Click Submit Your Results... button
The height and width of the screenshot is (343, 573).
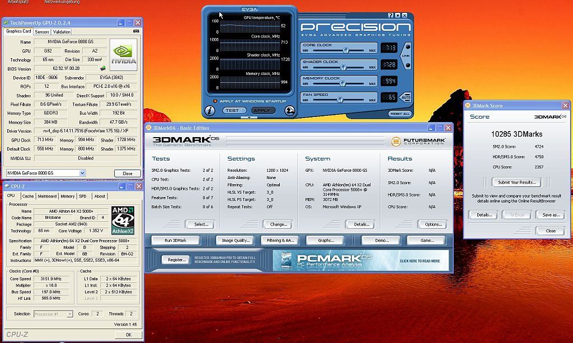516,182
